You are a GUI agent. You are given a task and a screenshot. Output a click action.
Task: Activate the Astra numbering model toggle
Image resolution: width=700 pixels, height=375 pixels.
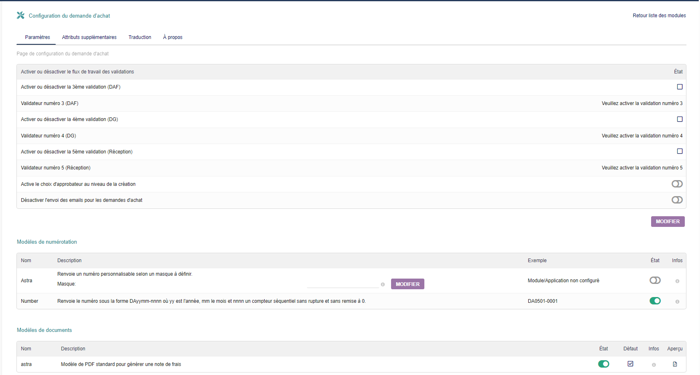(655, 280)
